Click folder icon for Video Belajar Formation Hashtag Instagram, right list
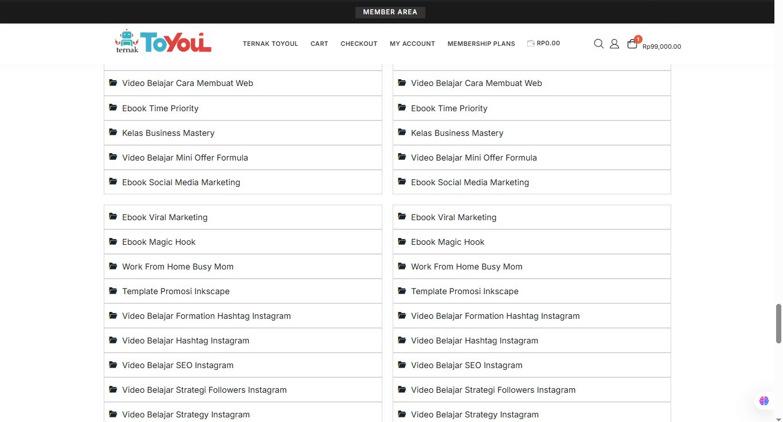783x422 pixels. pyautogui.click(x=402, y=315)
